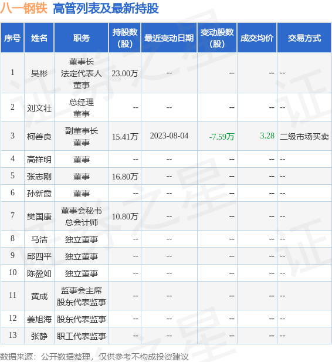This screenshot has width=332, height=362.
Task: Click the name 姜旭海
Action: (x=39, y=319)
